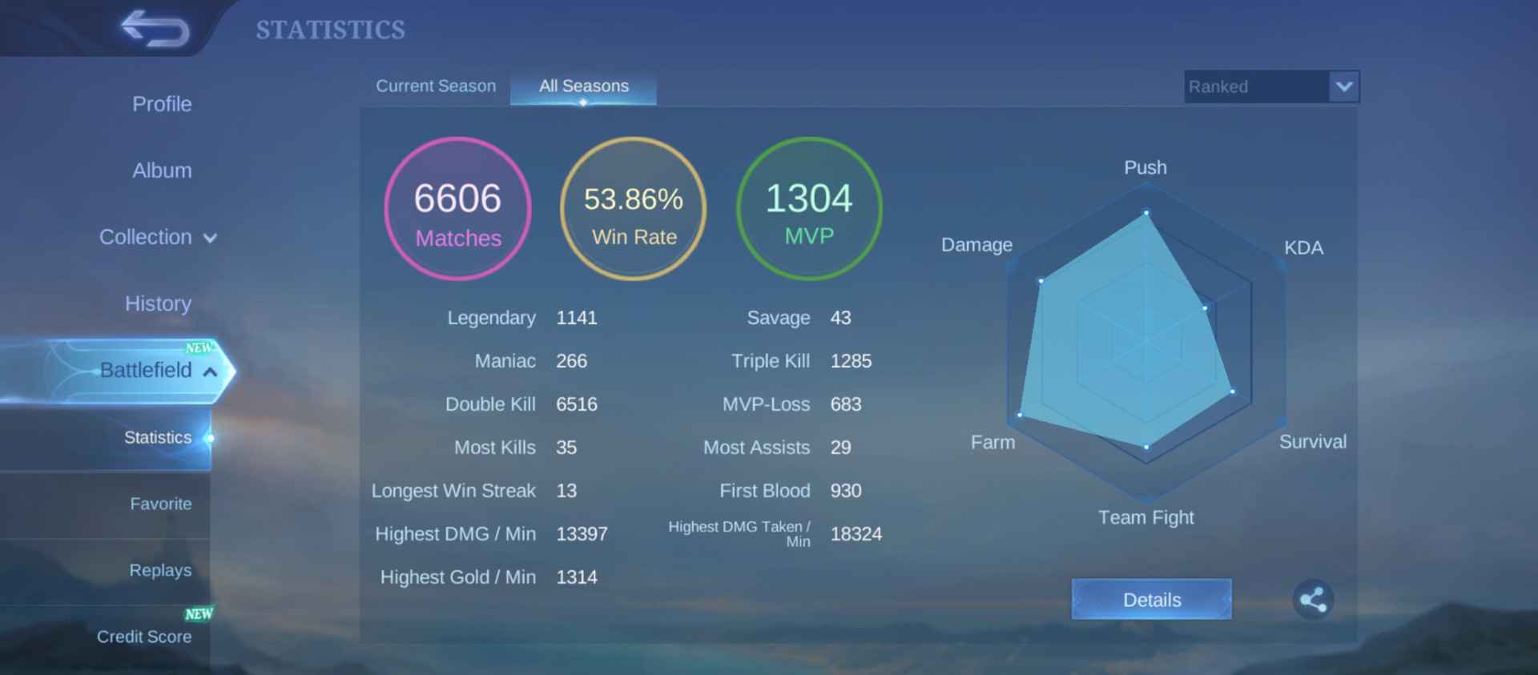Image resolution: width=1538 pixels, height=675 pixels.
Task: Click Highest DMG / Min value 13397
Action: coord(582,534)
